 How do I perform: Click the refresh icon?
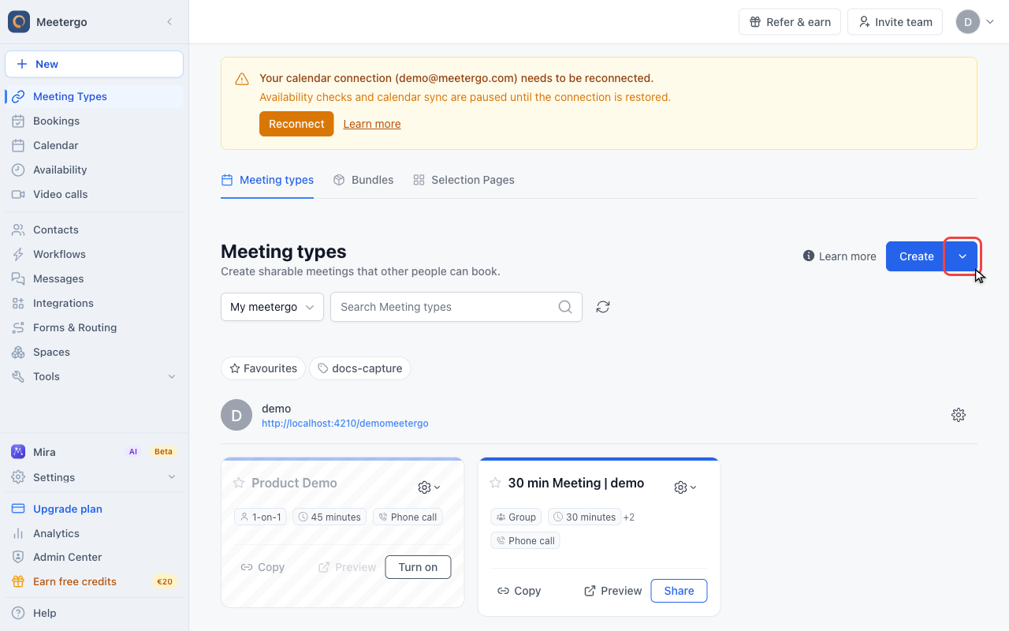pos(603,307)
